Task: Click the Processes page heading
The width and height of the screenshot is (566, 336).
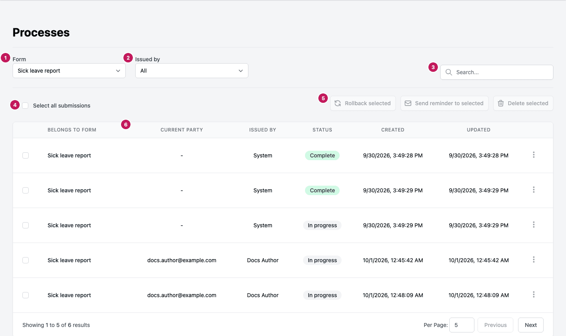Action: [41, 33]
